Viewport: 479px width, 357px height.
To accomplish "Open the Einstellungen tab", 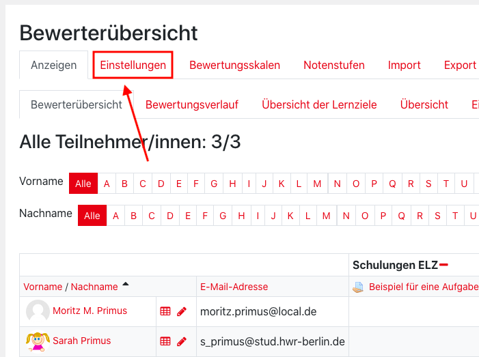I will point(133,66).
